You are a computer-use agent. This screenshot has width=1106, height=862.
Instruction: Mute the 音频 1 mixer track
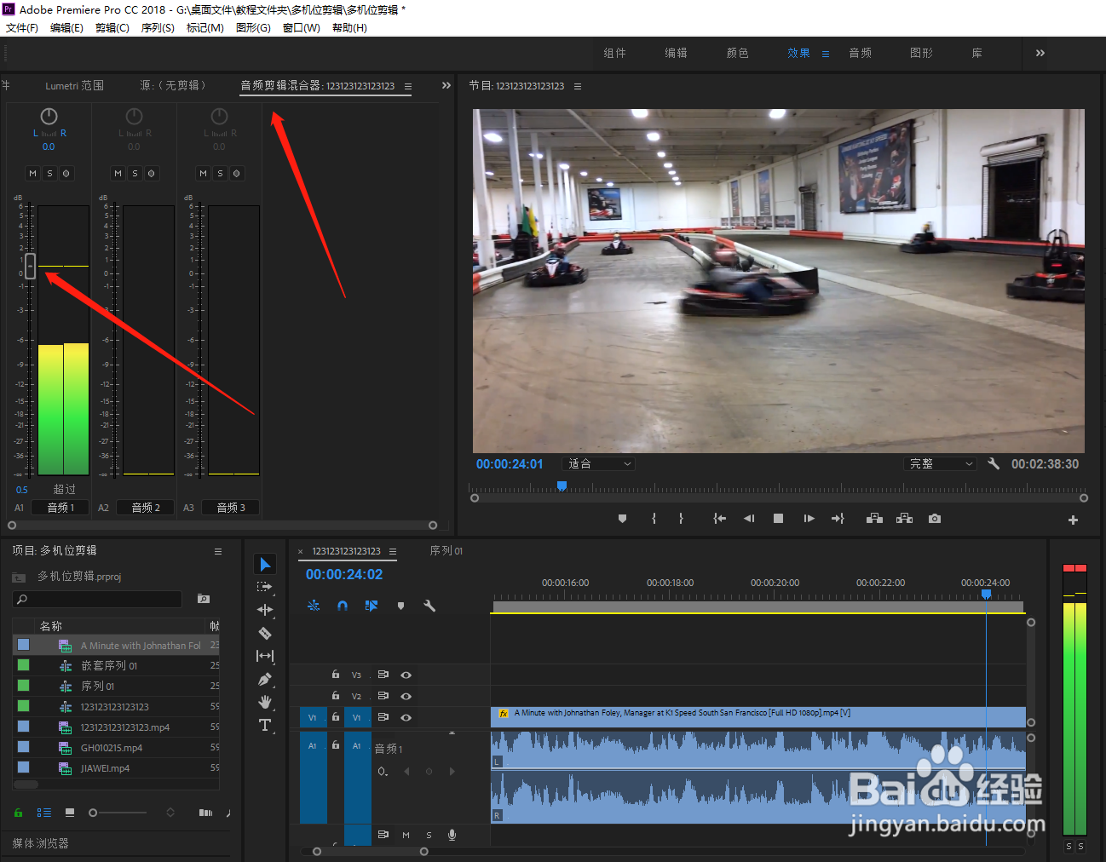[x=32, y=173]
